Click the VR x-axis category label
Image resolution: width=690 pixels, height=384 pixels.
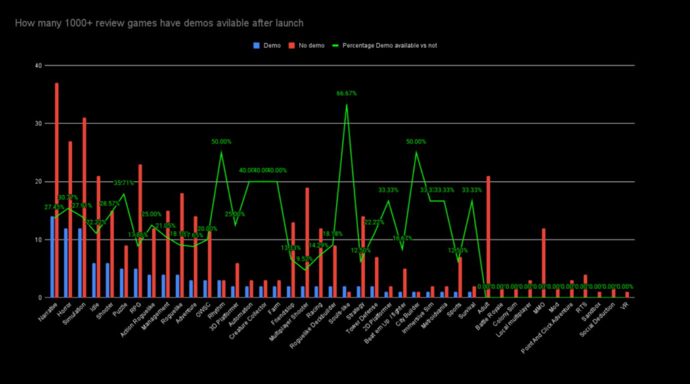click(624, 307)
